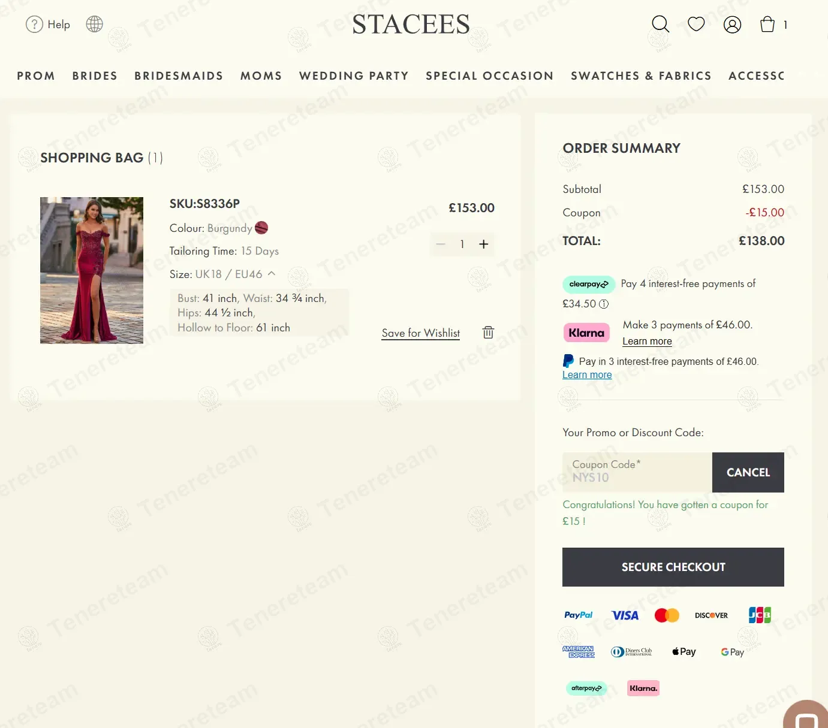Increase quantity with plus button

pyautogui.click(x=483, y=244)
